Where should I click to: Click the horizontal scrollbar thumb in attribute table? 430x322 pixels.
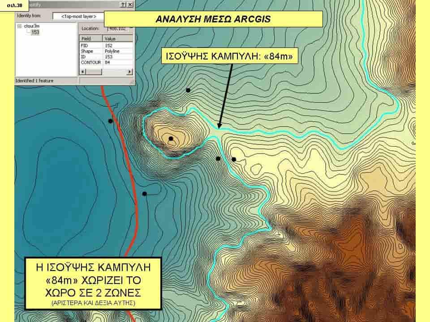pyautogui.click(x=94, y=72)
